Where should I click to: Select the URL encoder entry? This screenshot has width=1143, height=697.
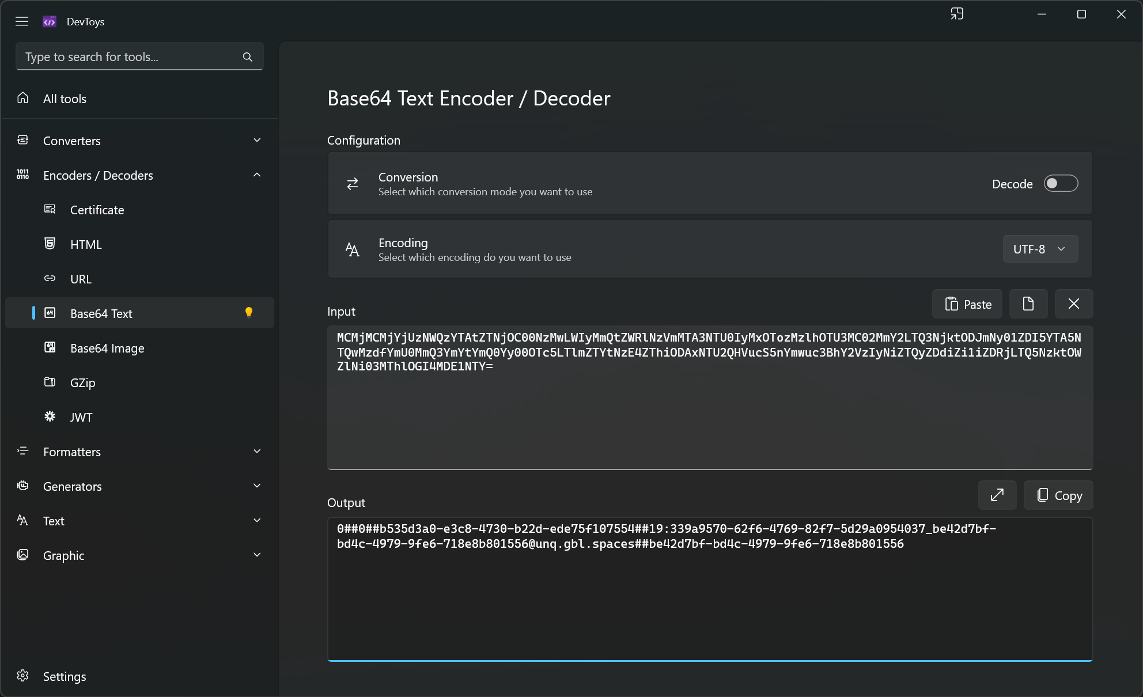pyautogui.click(x=139, y=279)
